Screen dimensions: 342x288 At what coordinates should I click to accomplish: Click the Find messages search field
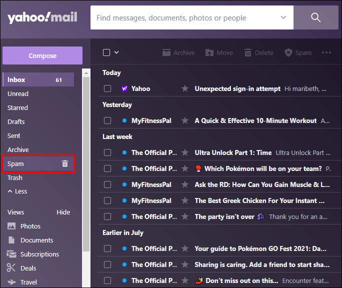(x=192, y=17)
